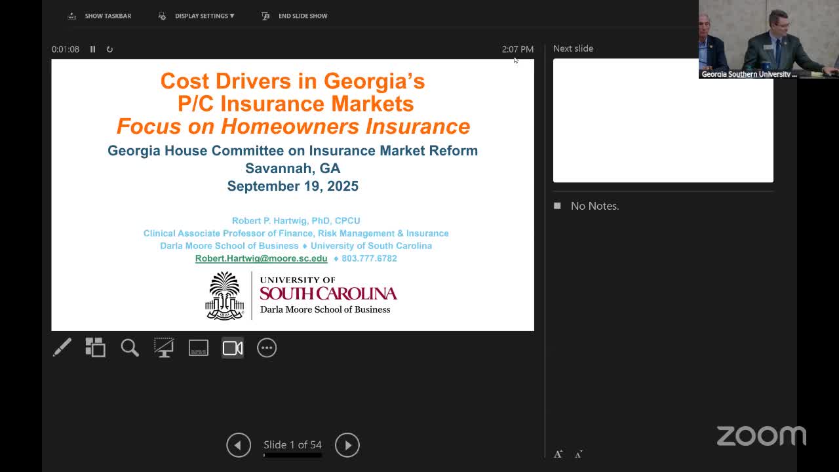The image size is (839, 472).
Task: Restart the presentation timer
Action: point(109,49)
